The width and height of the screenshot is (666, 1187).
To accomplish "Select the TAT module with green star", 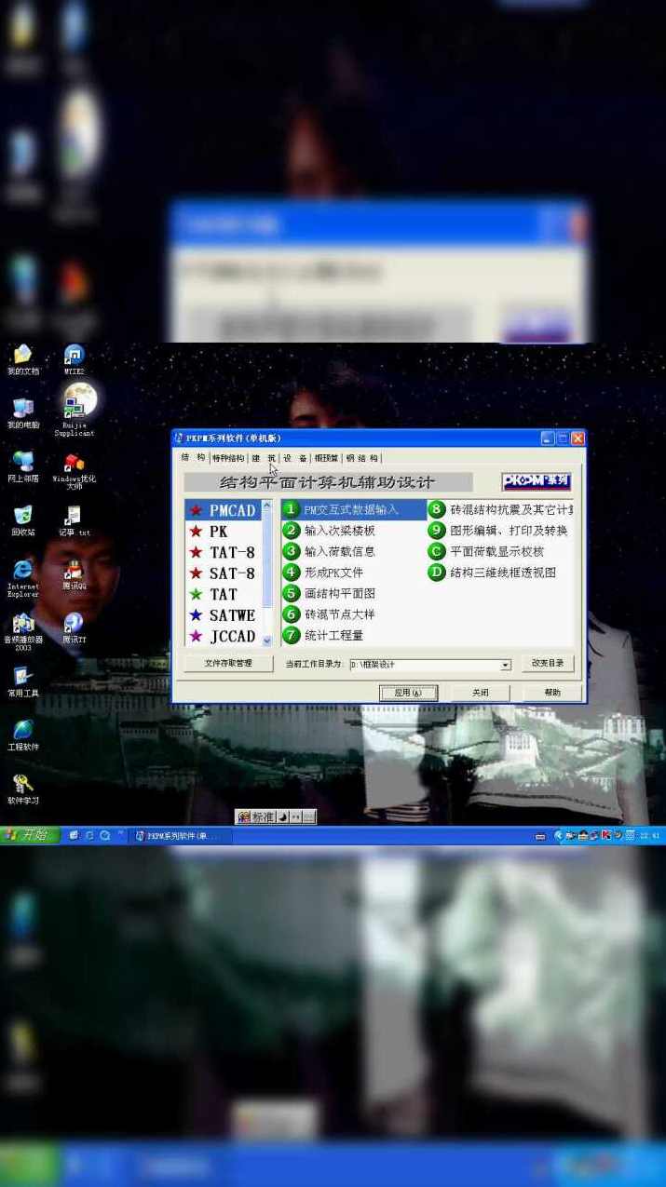I will point(224,594).
